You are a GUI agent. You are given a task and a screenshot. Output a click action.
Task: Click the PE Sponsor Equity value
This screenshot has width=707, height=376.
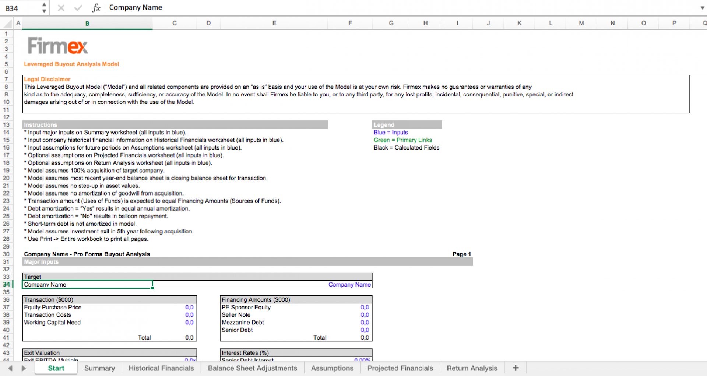pos(365,307)
